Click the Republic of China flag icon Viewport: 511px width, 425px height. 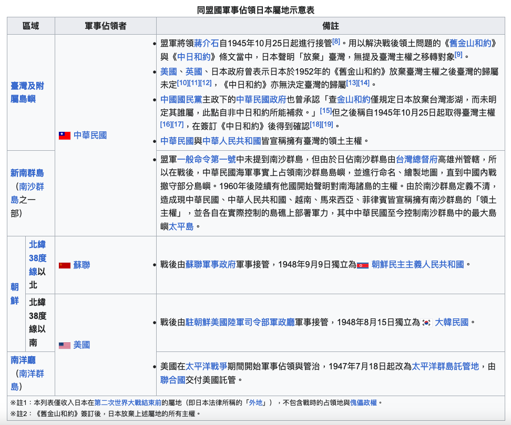coord(65,136)
